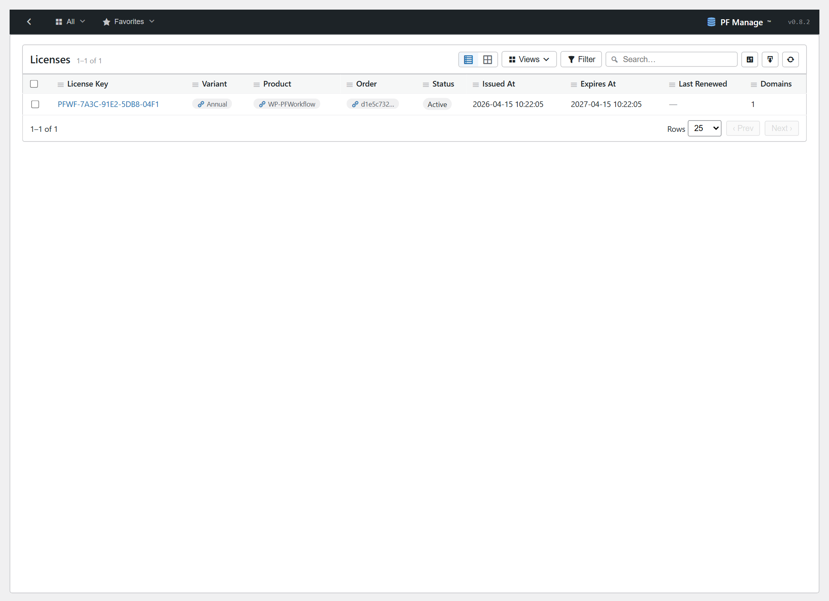Click the link icon in Annual chip

[201, 104]
